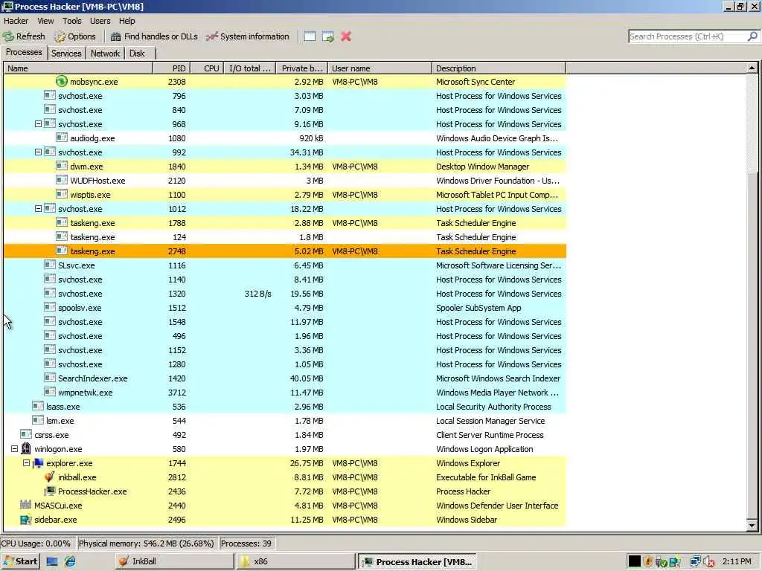Click the scrollbar down arrow

(x=752, y=525)
